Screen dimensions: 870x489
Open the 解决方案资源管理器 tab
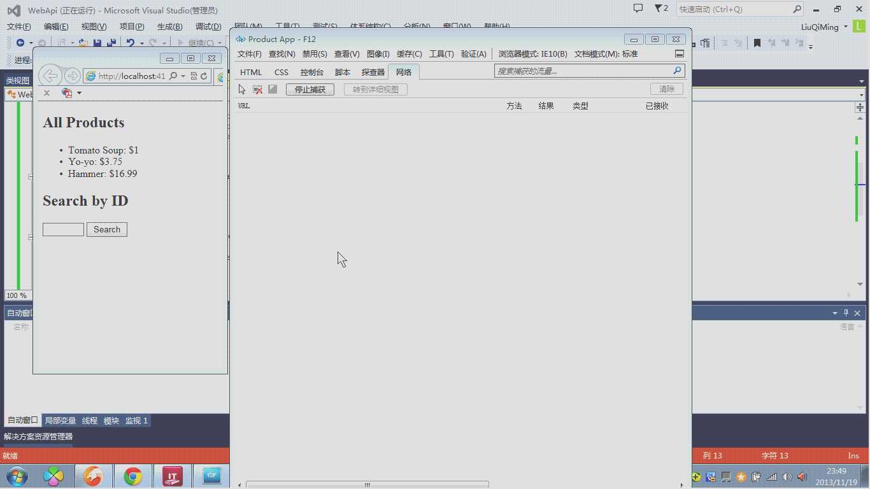(x=38, y=437)
